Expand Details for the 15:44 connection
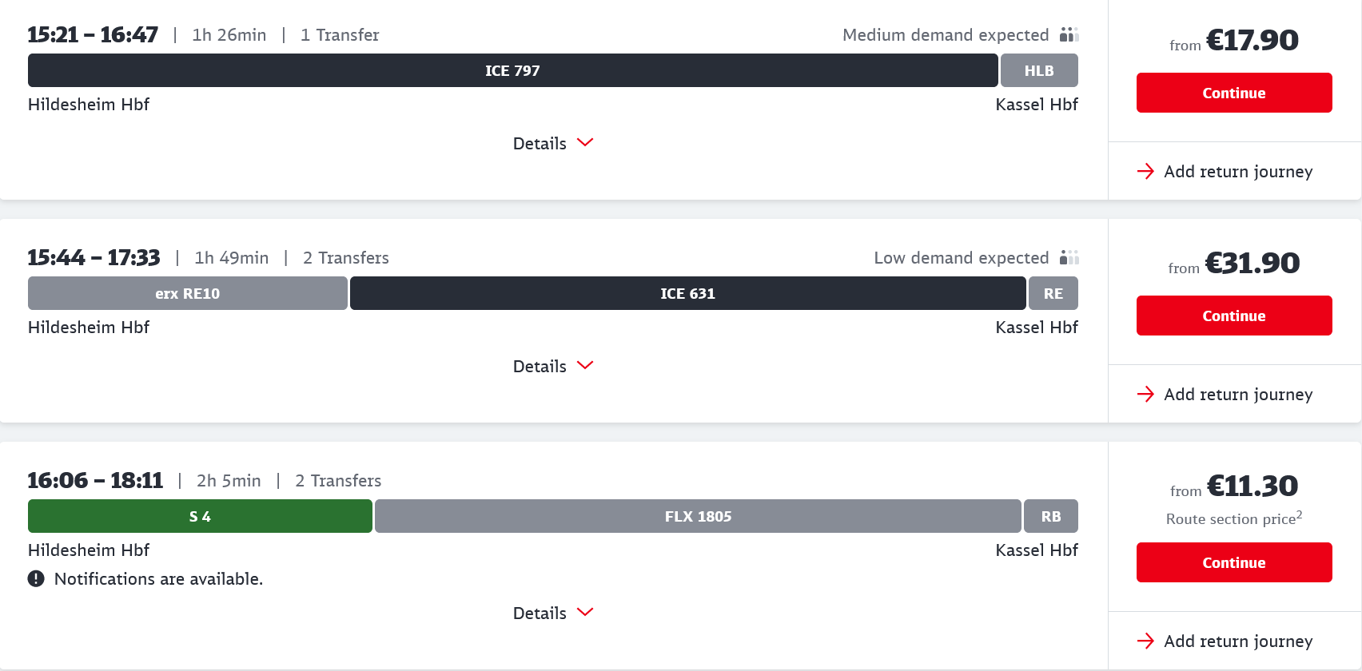This screenshot has width=1362, height=671. pyautogui.click(x=552, y=366)
